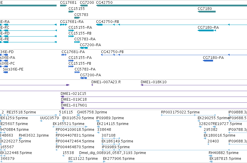Select EST IP09989.5prime label

(x=116, y=147)
